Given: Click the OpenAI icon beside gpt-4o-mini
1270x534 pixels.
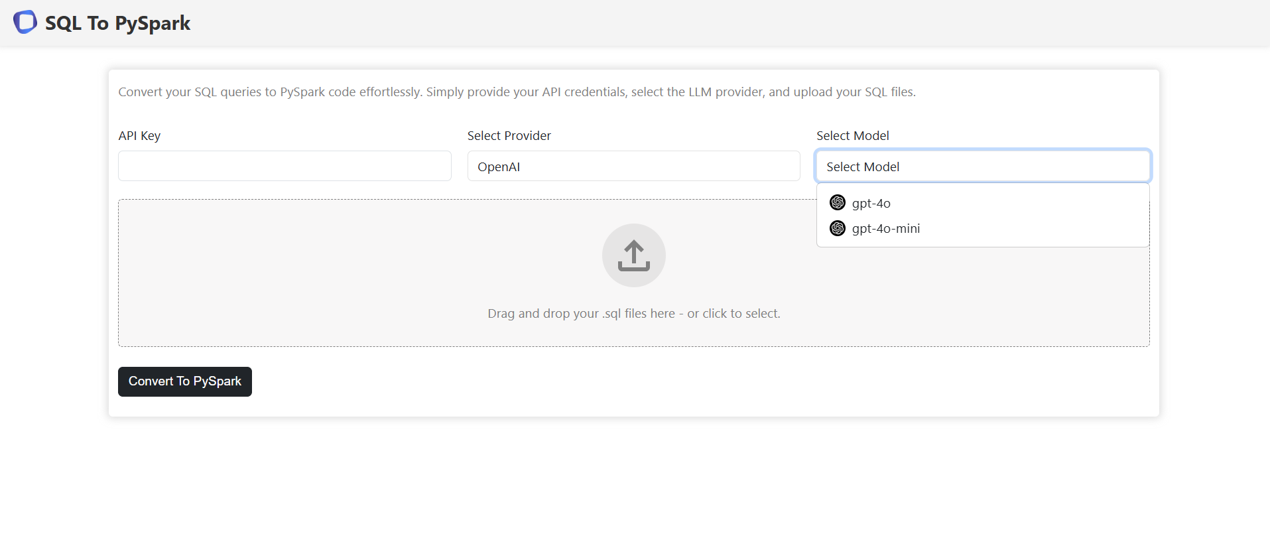Looking at the screenshot, I should 838,228.
